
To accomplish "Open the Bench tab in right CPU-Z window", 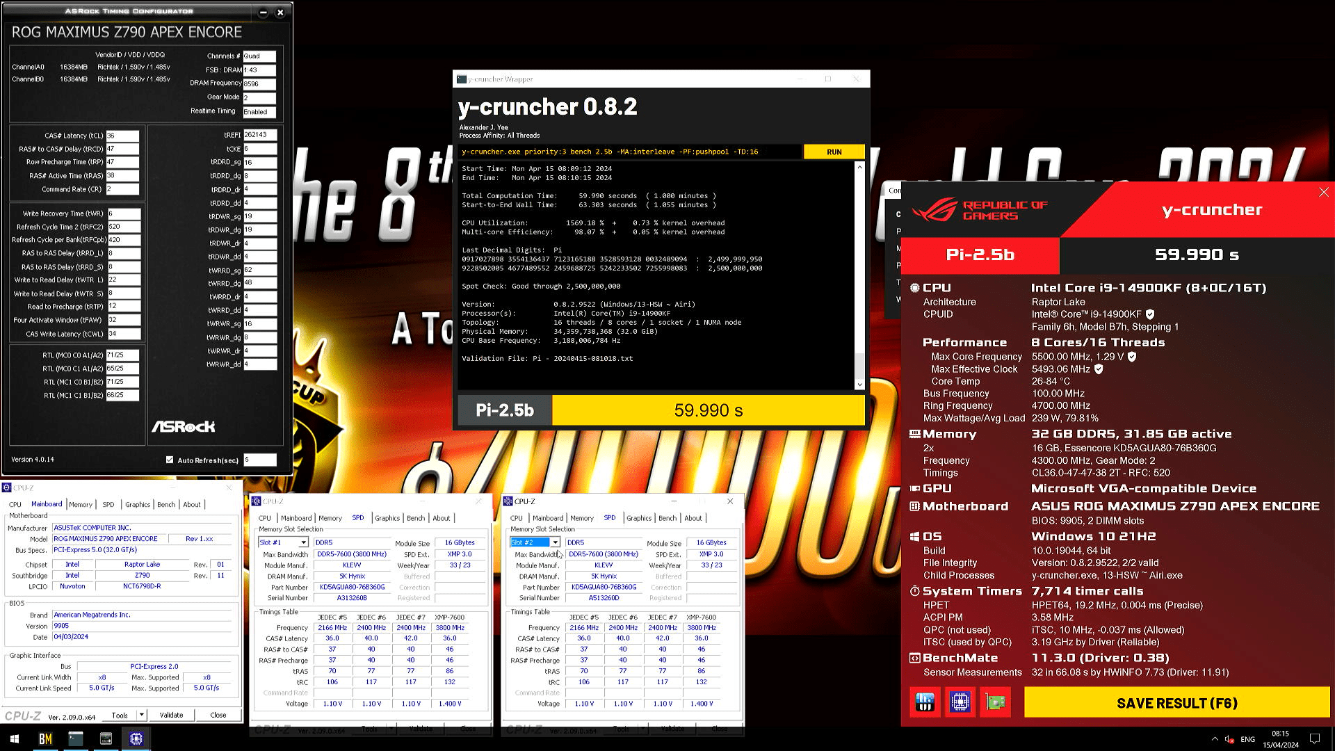I will (x=667, y=518).
